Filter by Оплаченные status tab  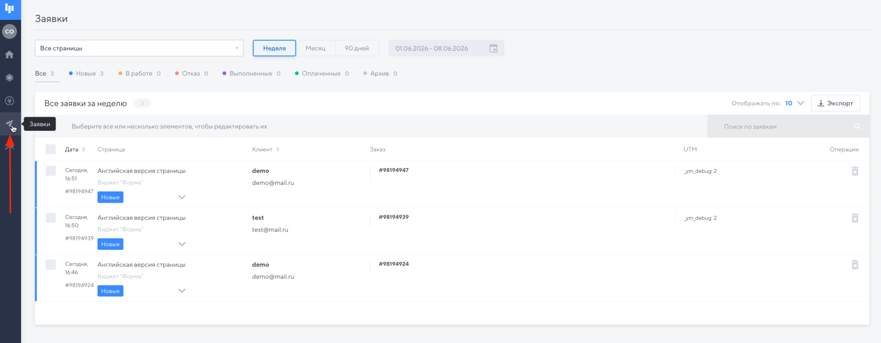tap(321, 73)
